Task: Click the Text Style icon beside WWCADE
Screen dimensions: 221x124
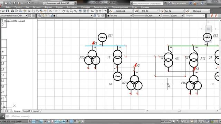Action: click(111, 11)
